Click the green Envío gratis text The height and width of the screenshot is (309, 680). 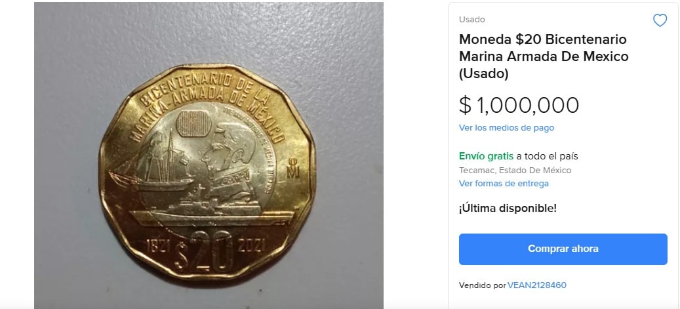click(x=486, y=156)
